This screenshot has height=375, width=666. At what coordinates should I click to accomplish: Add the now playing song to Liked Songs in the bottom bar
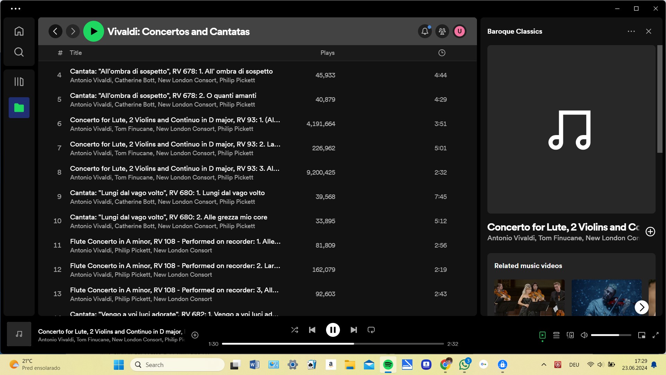click(195, 335)
